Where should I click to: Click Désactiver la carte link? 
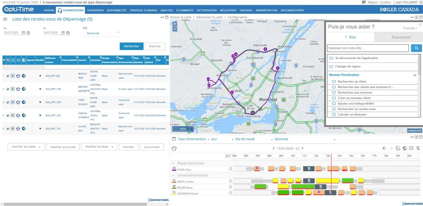[209, 17]
